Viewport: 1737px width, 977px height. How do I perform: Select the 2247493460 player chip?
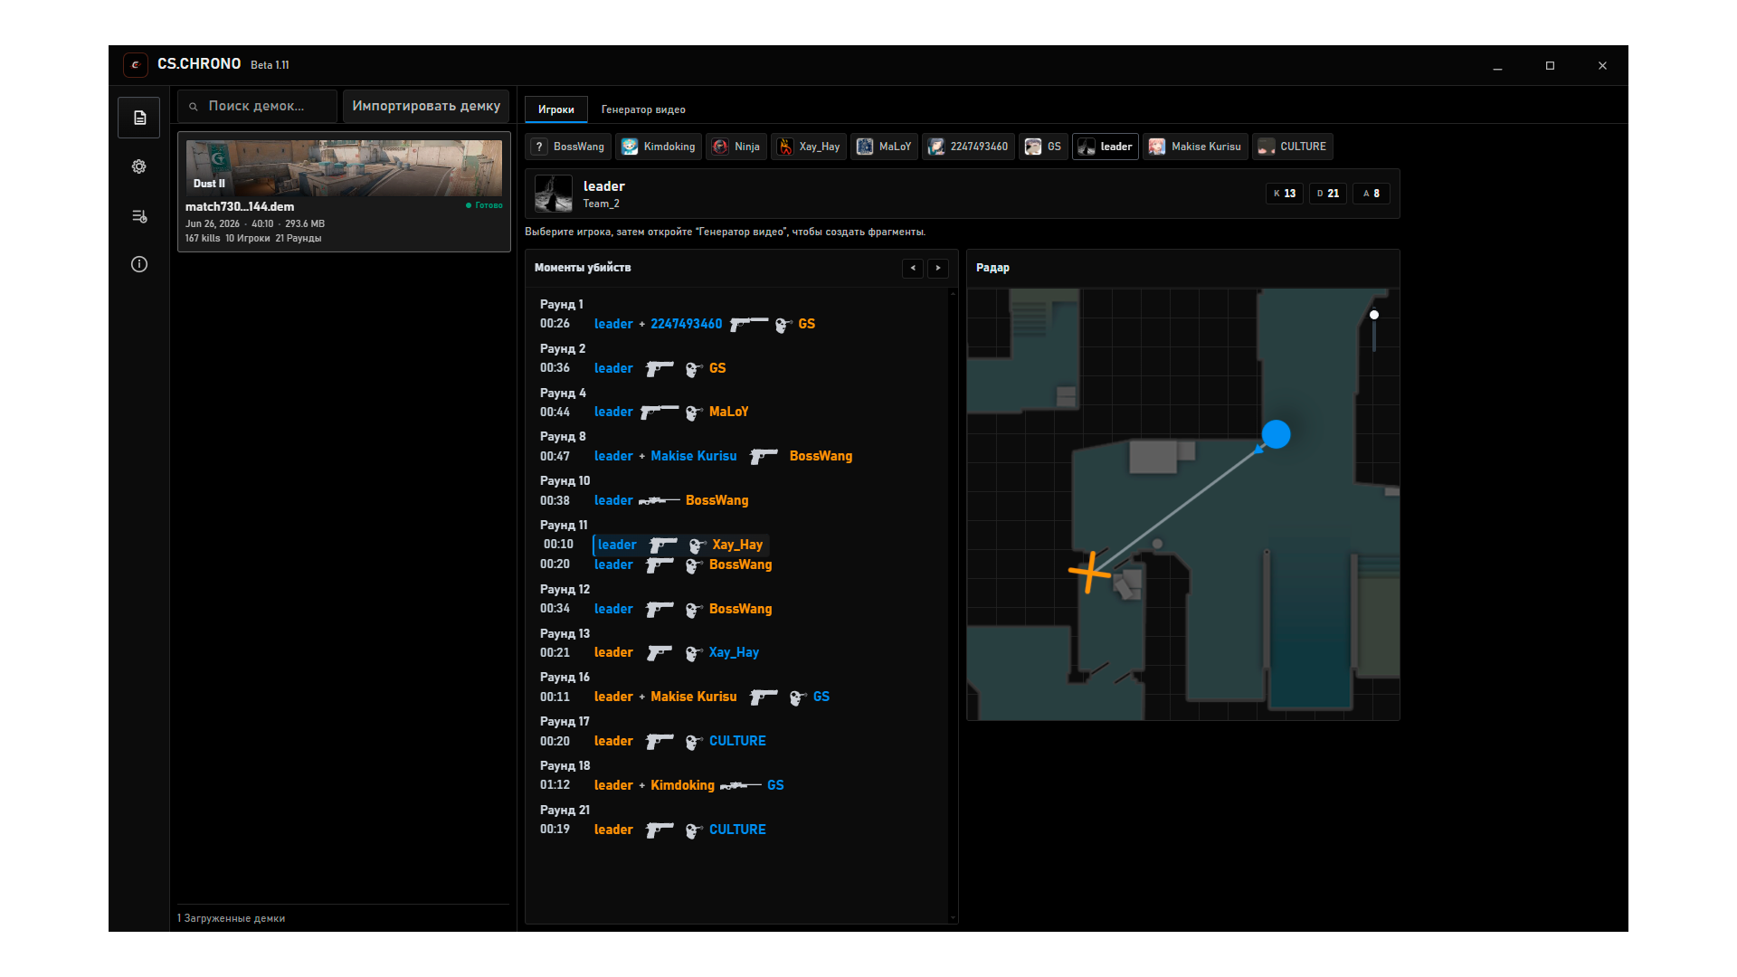(968, 147)
